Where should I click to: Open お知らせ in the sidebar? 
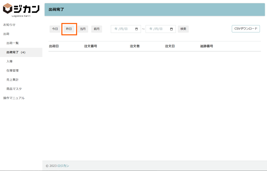pyautogui.click(x=9, y=25)
